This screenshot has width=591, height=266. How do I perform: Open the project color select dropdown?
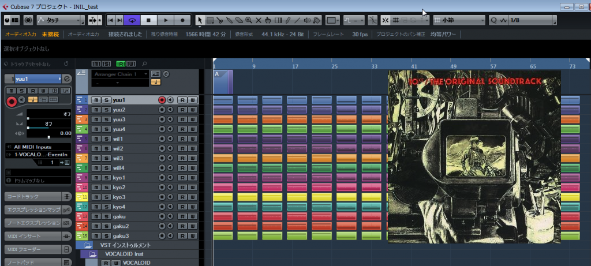(332, 20)
